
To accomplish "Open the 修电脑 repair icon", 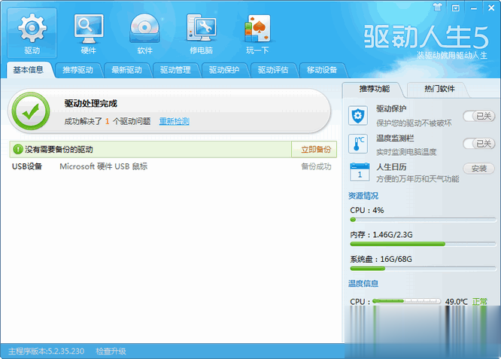I will (202, 33).
